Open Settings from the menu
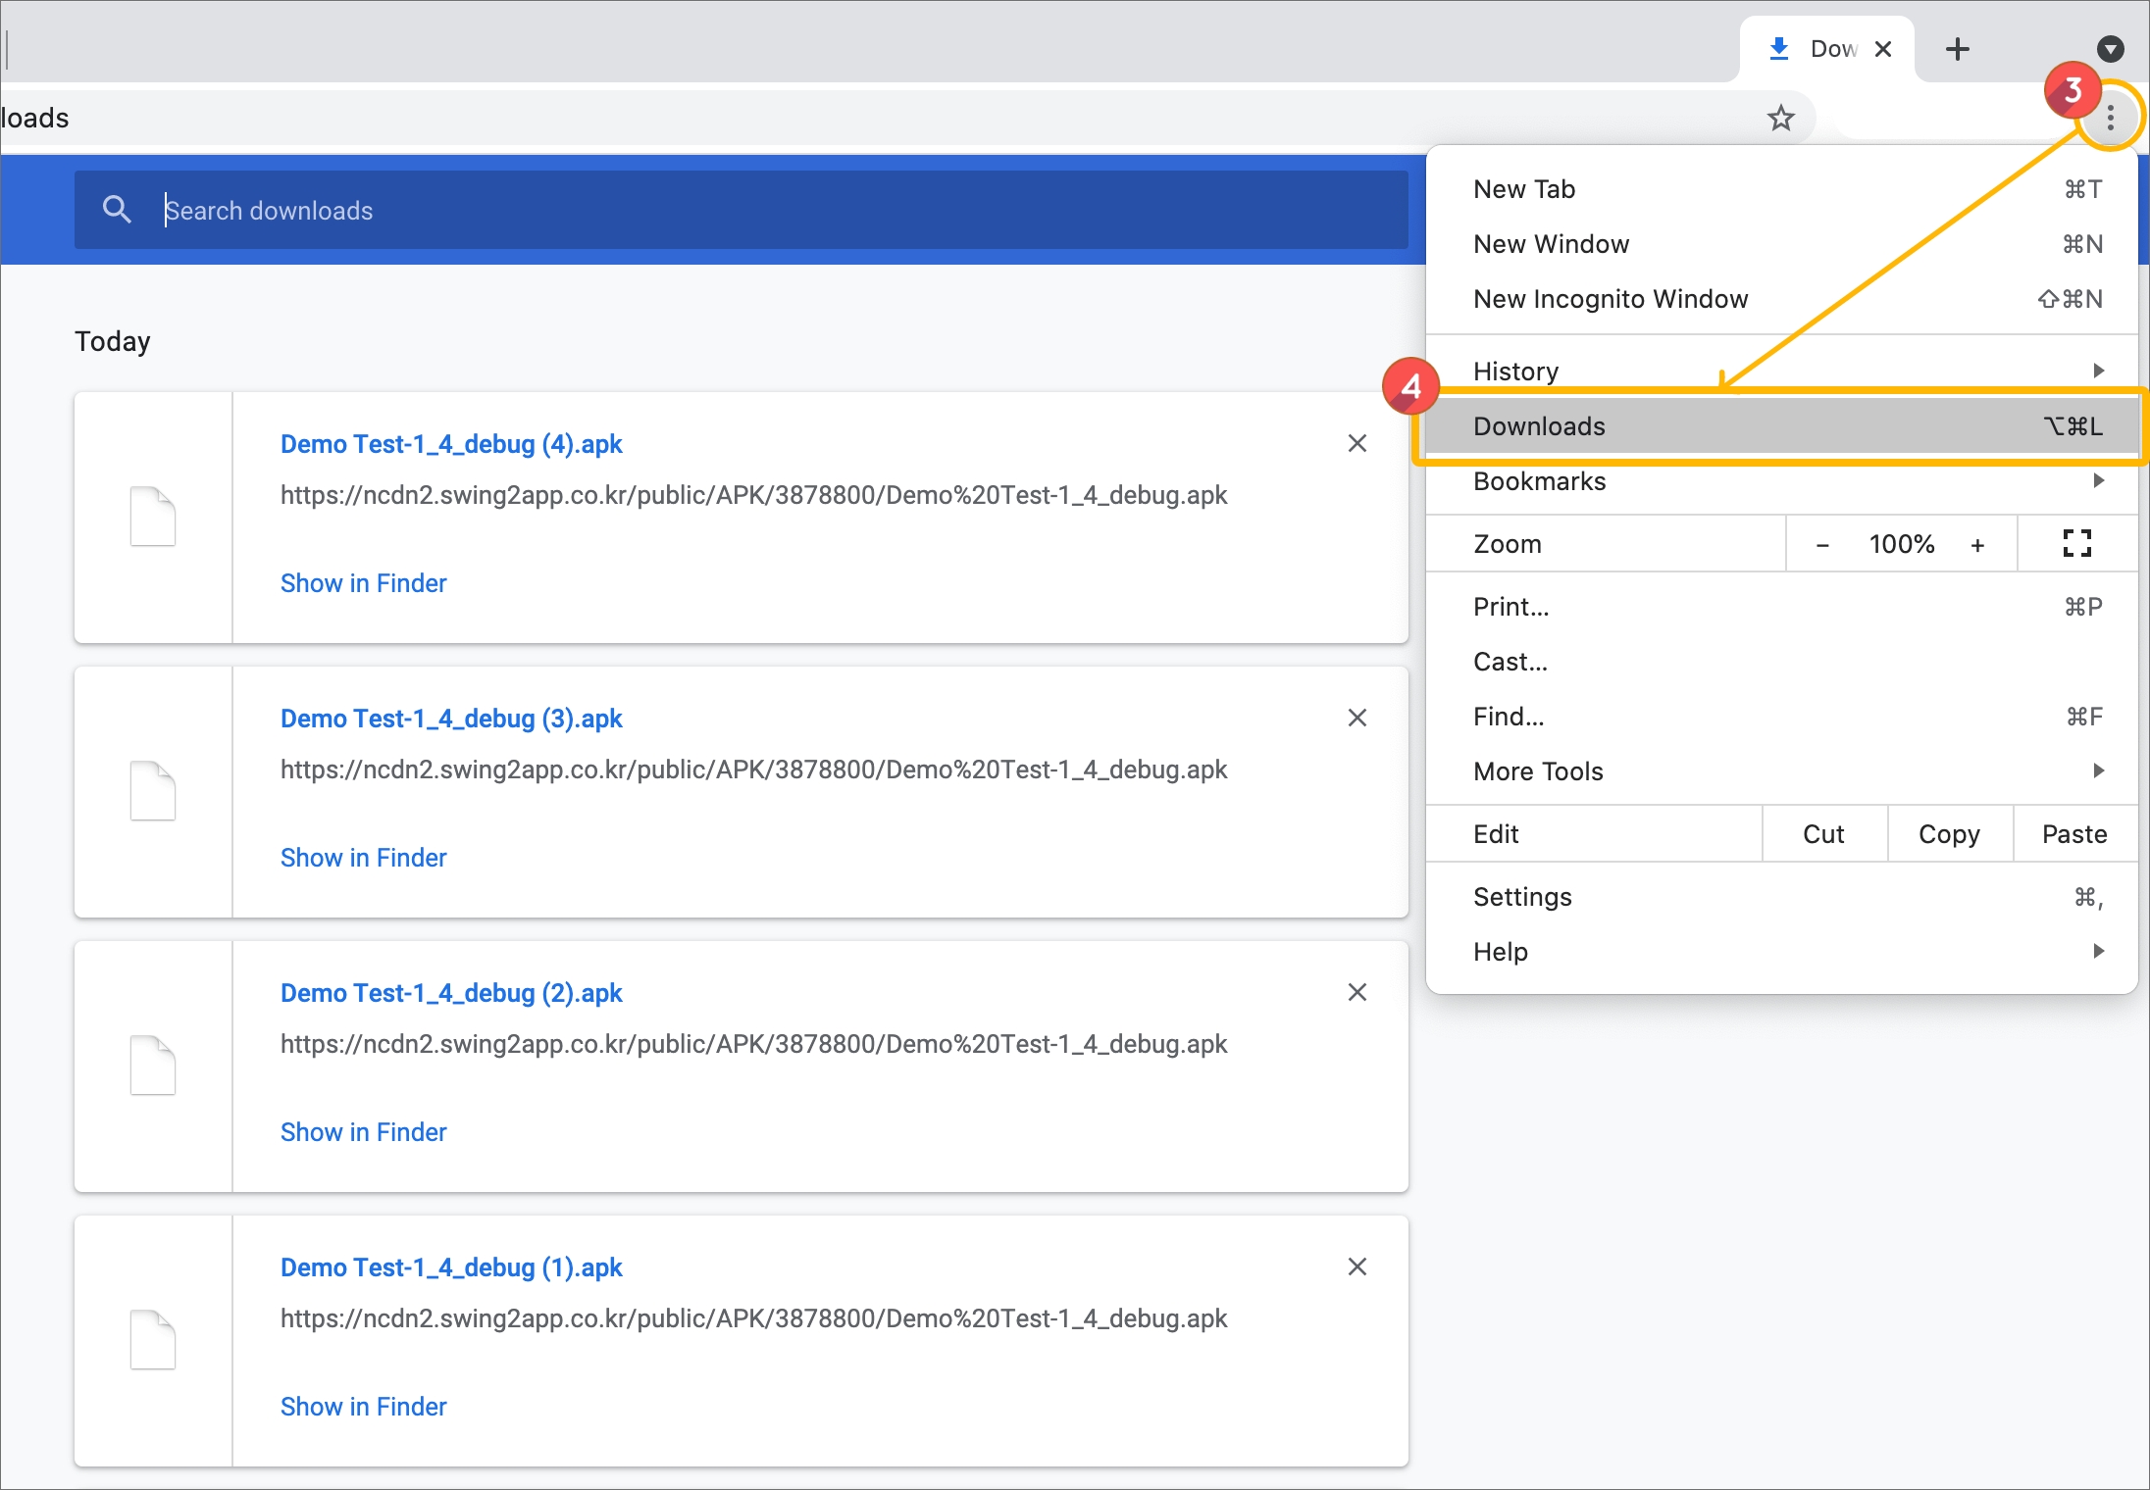Image resolution: width=2150 pixels, height=1490 pixels. [x=1522, y=897]
